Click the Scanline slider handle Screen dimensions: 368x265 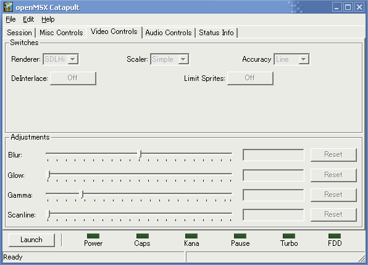(48, 214)
